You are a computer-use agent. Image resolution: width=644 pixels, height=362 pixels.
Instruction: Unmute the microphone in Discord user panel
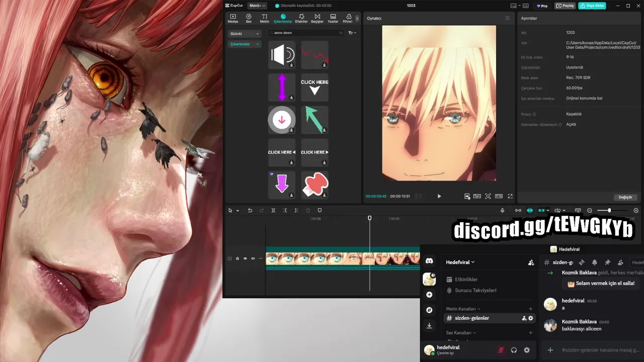[x=501, y=350]
